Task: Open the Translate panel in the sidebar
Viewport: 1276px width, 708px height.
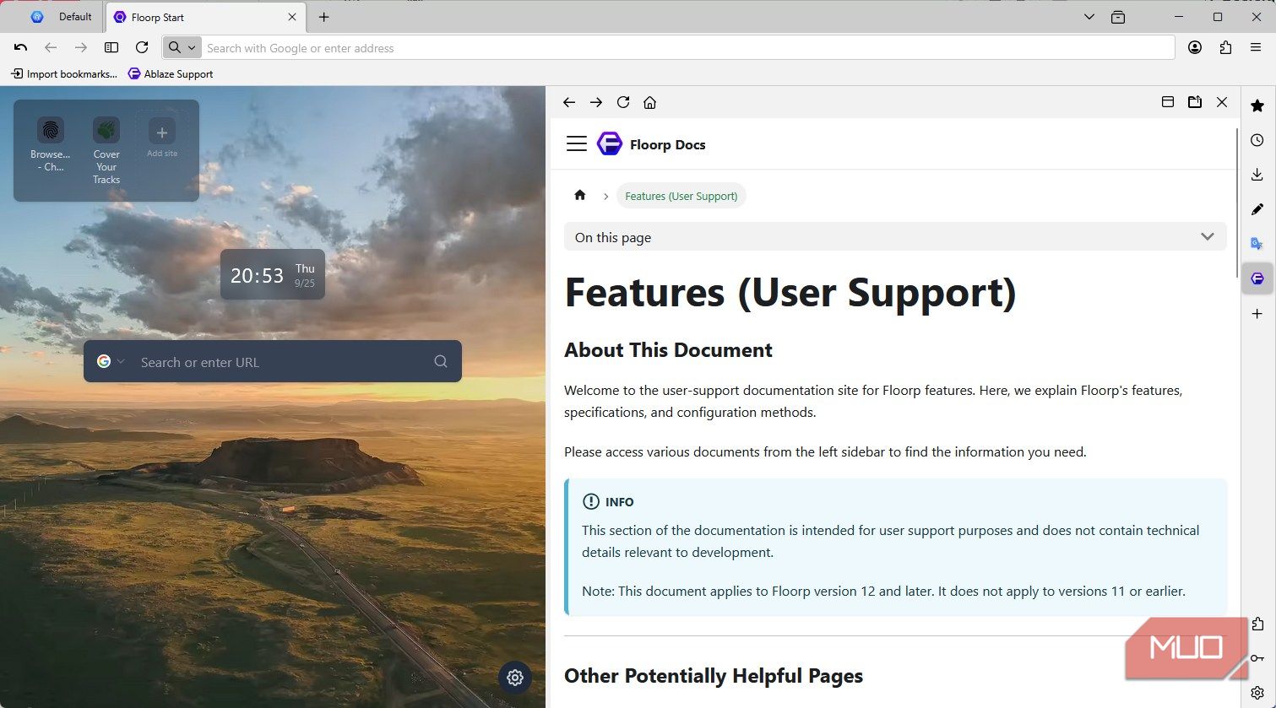Action: 1257,243
